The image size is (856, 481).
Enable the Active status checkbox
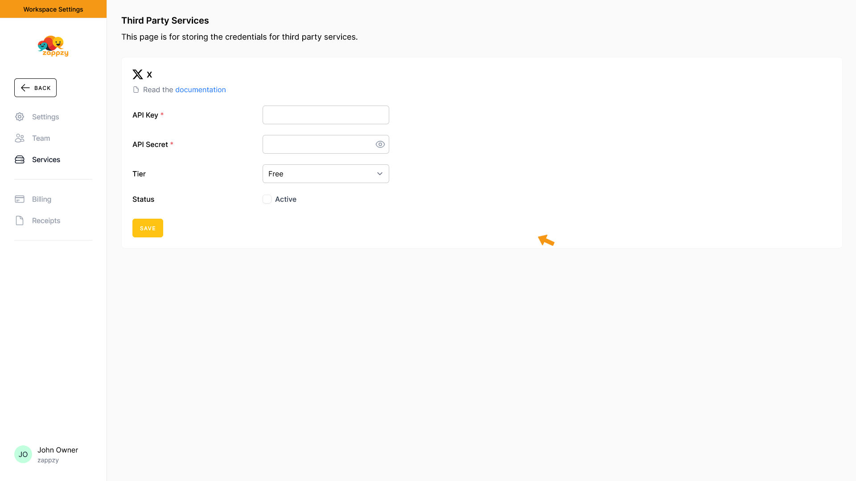pos(267,199)
